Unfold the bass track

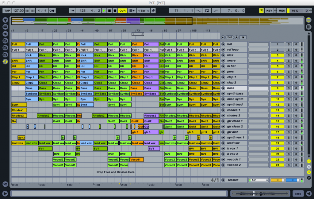[223, 88]
